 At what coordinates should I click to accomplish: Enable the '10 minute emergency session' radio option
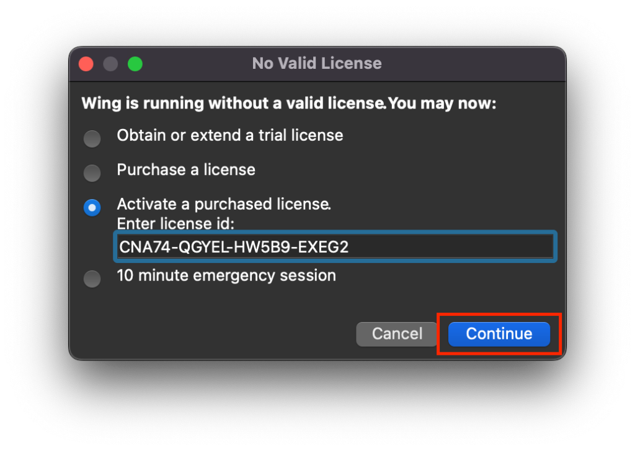click(92, 279)
